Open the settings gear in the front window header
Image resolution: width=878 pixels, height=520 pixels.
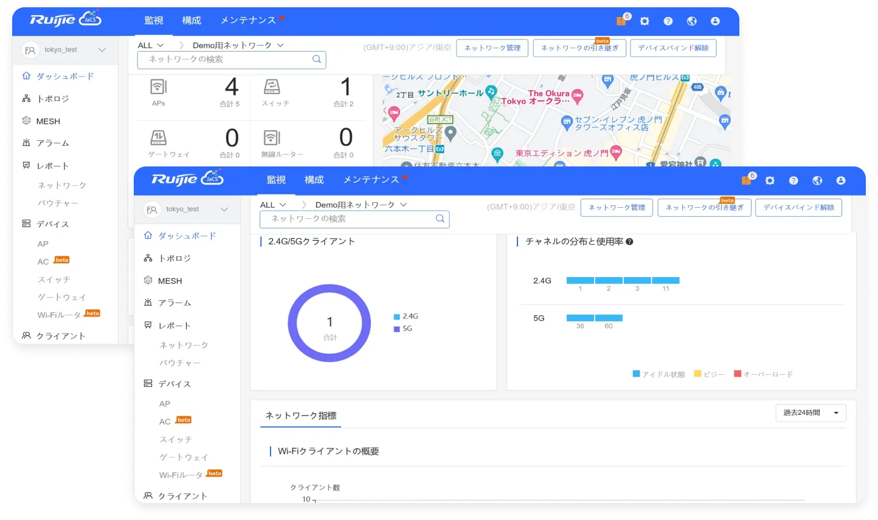[770, 180]
